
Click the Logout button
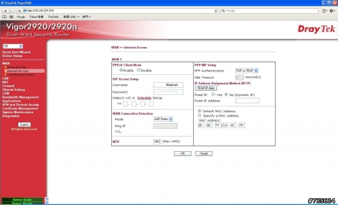point(24,124)
